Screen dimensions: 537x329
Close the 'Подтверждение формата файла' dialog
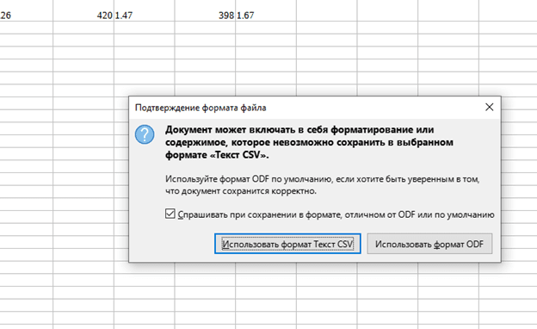(490, 108)
